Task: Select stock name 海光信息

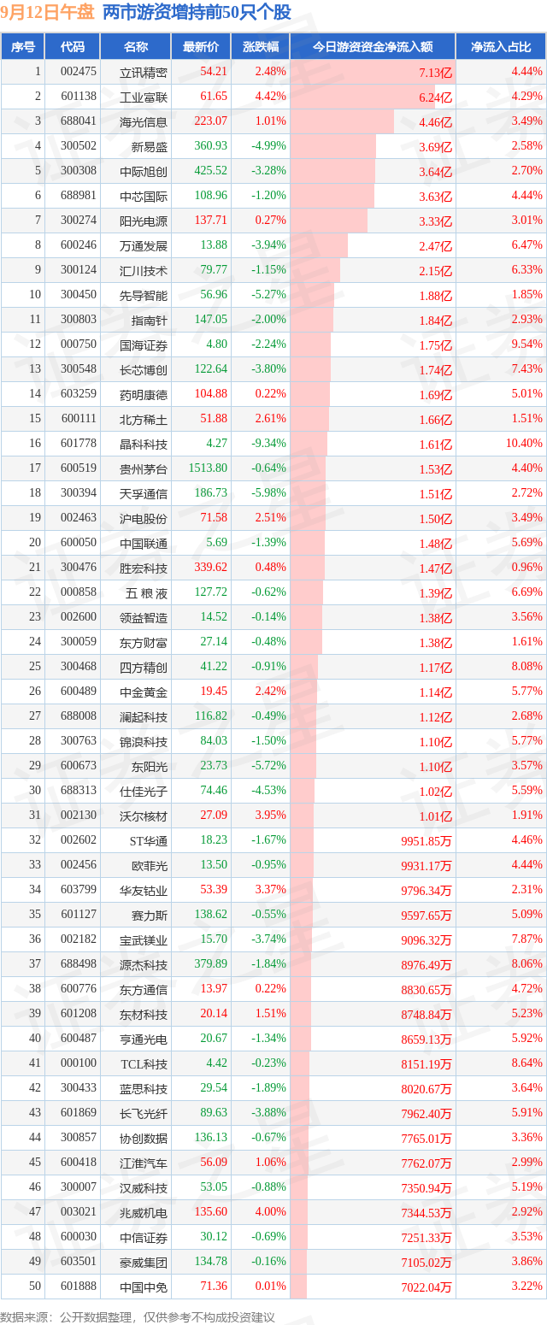Action: (x=144, y=122)
